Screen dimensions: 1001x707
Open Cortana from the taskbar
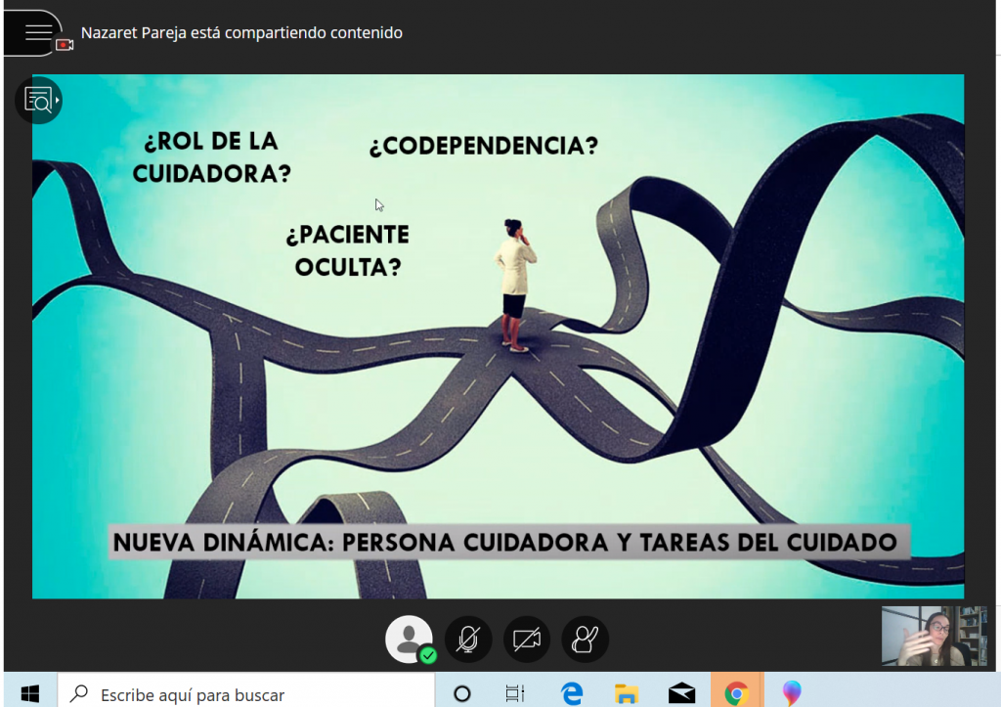coord(462,693)
